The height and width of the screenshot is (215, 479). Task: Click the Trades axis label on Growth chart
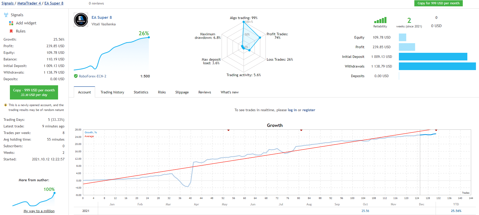[466, 193]
